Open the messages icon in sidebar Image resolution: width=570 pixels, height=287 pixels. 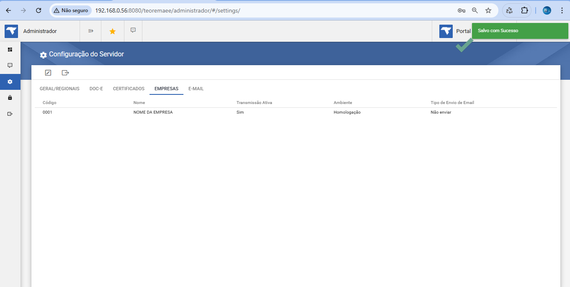pyautogui.click(x=10, y=66)
